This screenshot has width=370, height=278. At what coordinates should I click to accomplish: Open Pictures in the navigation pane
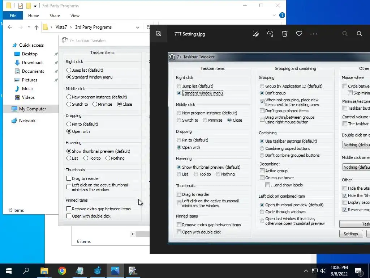click(30, 80)
